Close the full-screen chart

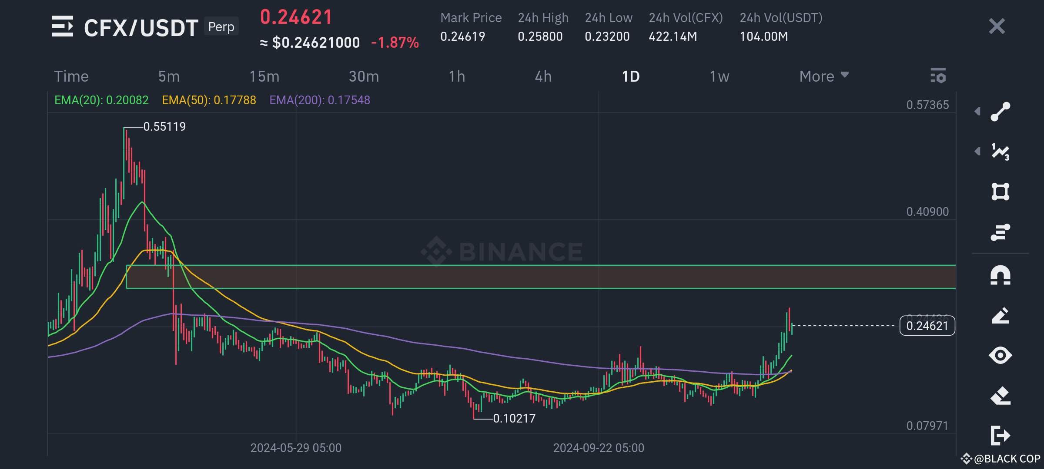click(x=997, y=26)
